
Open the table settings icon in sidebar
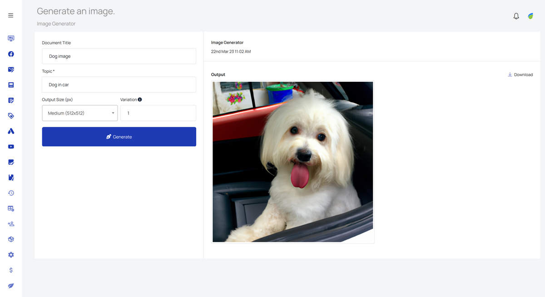(x=11, y=208)
